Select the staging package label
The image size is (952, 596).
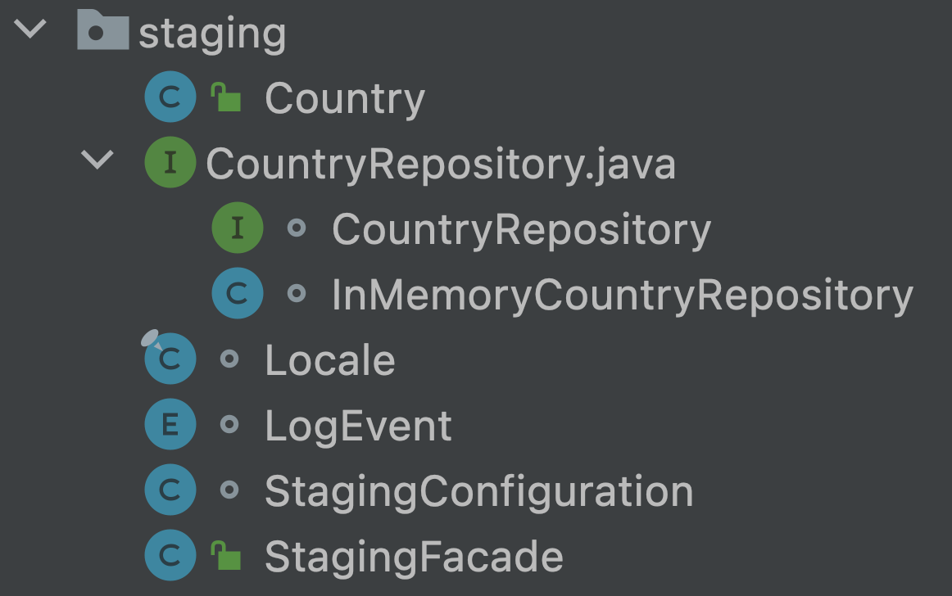tap(212, 34)
